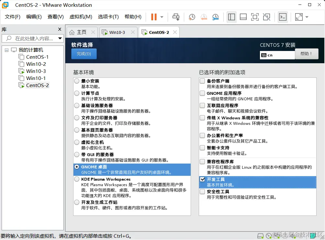Check the 智能卡支持 checkbox

point(202,148)
